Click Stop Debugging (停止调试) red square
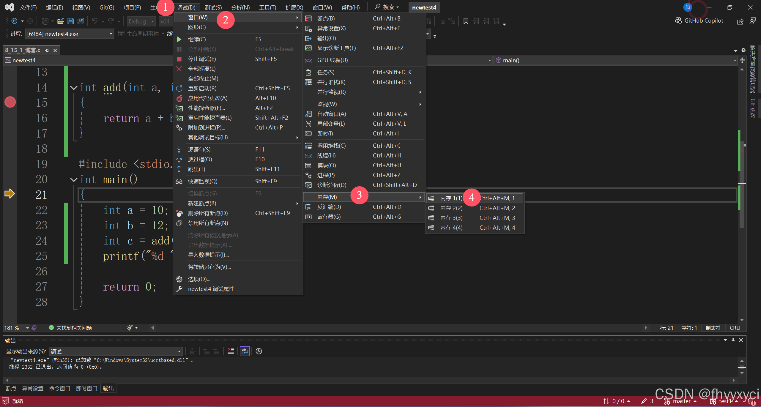Screen dimensions: 761x407 (179, 59)
